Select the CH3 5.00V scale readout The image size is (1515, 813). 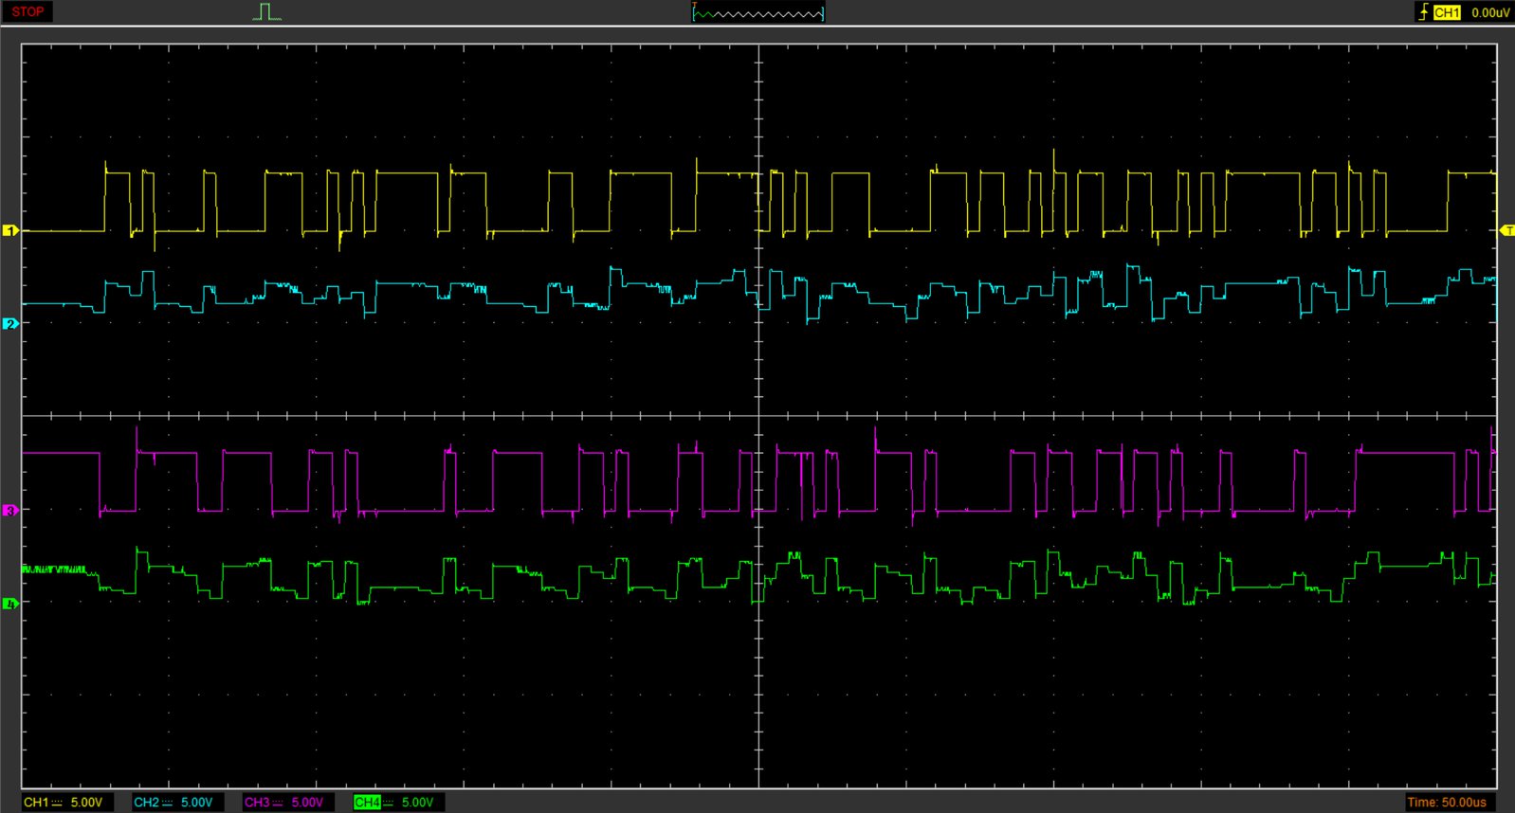click(286, 802)
